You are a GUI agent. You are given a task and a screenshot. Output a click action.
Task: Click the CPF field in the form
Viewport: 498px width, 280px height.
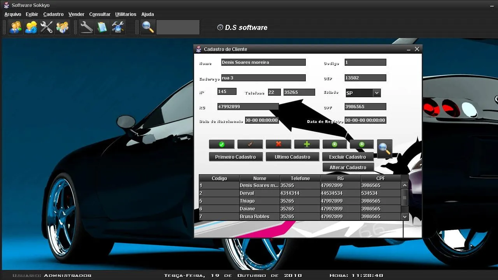[x=365, y=107]
